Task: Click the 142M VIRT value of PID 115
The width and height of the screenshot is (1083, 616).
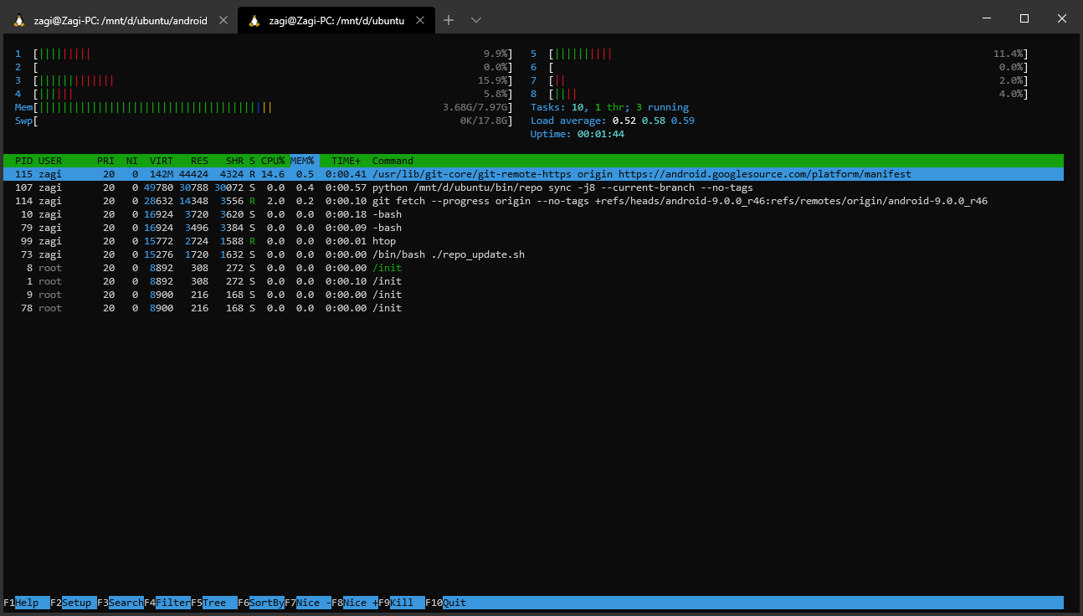Action: coord(162,174)
